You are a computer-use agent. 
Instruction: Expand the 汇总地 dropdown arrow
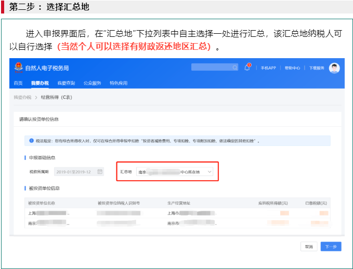click(x=209, y=171)
